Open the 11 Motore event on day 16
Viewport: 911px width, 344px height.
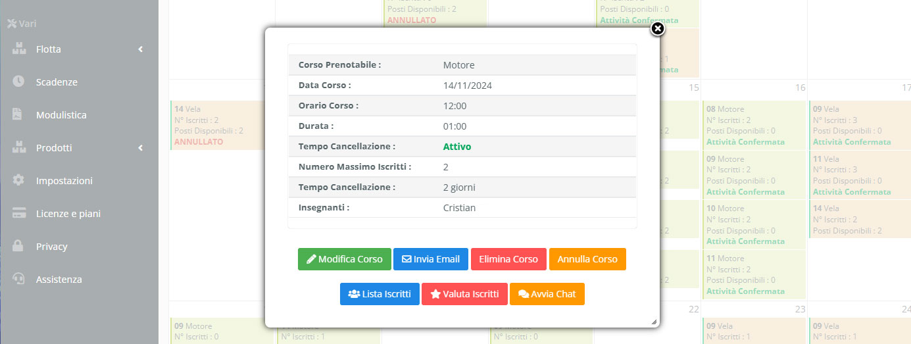pyautogui.click(x=754, y=275)
